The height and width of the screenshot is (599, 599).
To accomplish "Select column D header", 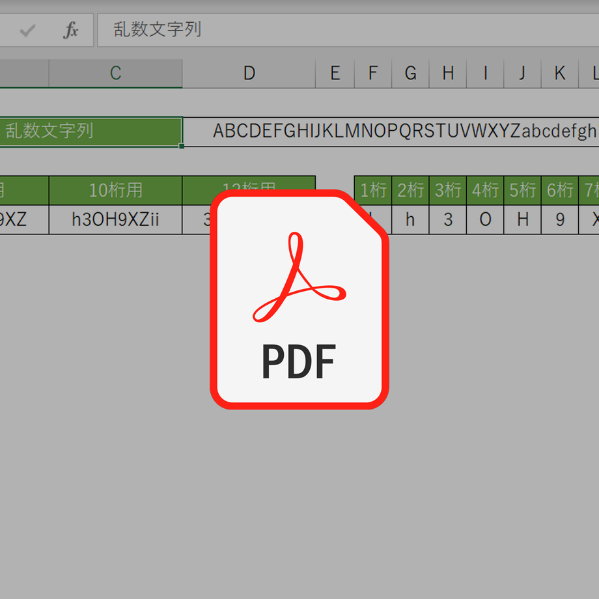I will (249, 74).
